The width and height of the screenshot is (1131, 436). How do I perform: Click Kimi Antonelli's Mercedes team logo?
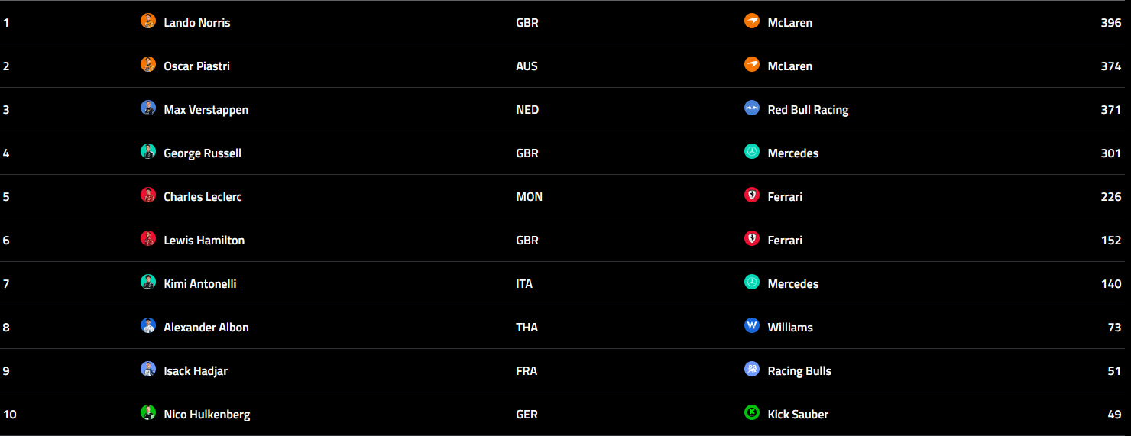pos(752,283)
